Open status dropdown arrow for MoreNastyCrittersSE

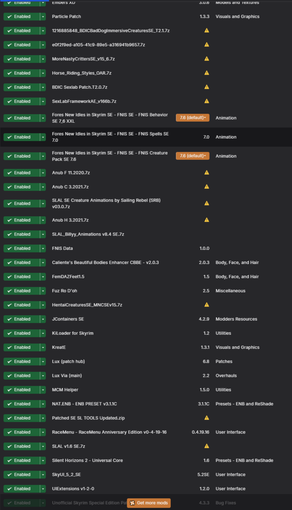click(x=43, y=59)
